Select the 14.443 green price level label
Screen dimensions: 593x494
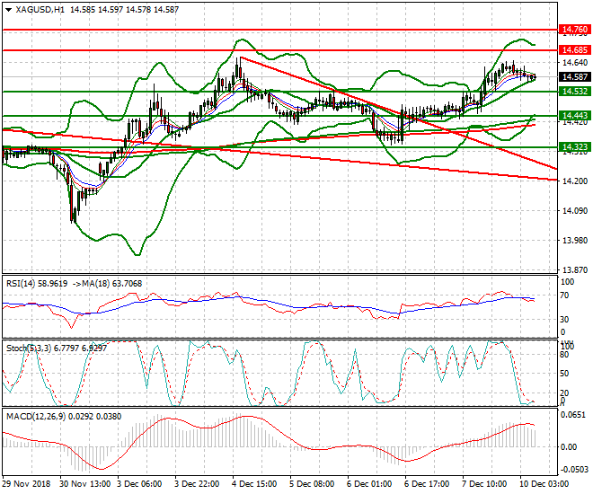574,116
